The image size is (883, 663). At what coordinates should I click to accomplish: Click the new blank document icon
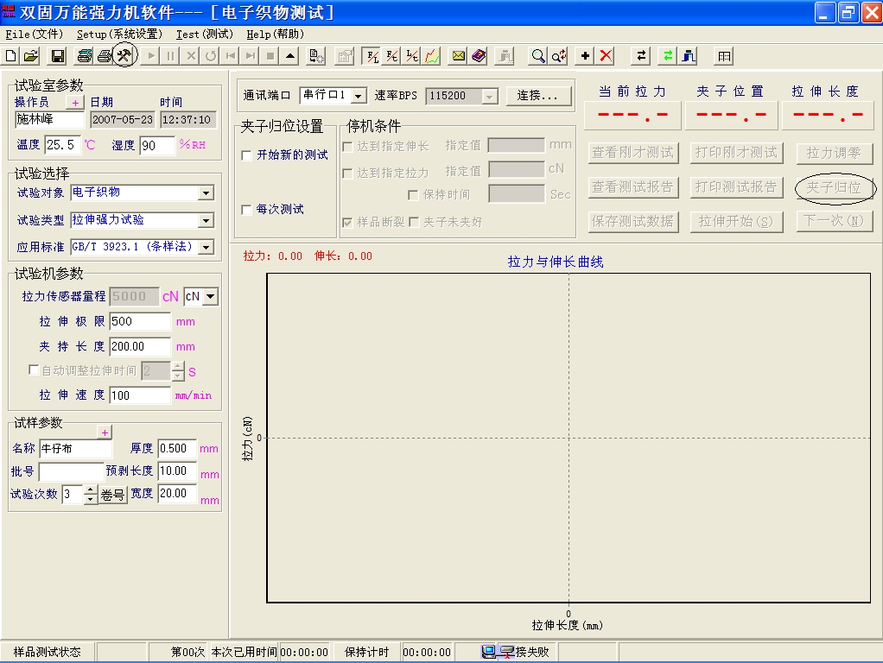pos(11,56)
